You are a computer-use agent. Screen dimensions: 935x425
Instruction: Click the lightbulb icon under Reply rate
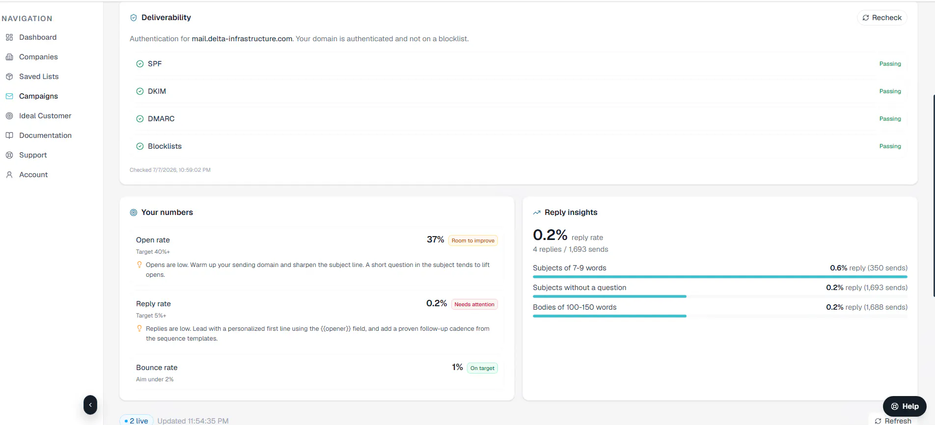(139, 328)
